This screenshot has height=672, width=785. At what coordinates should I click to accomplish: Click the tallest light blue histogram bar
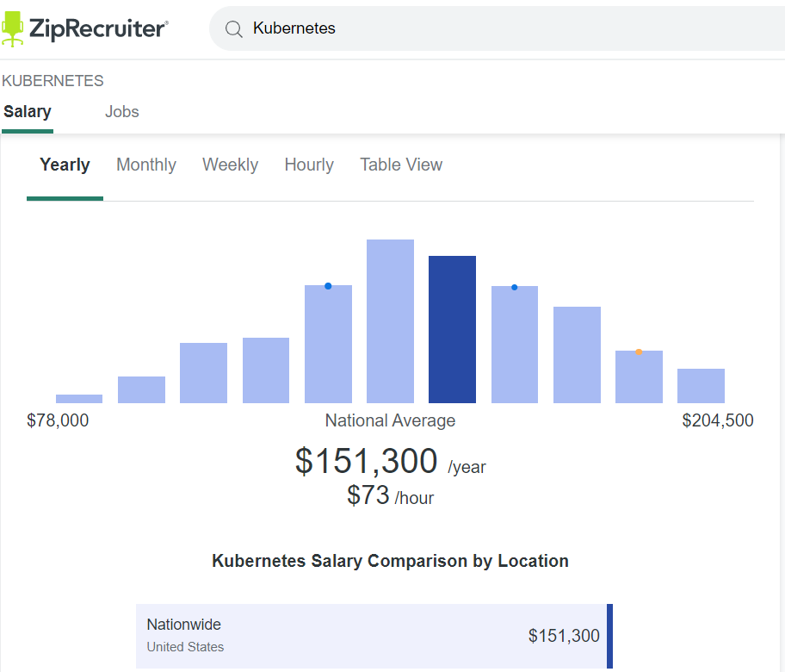(x=390, y=321)
